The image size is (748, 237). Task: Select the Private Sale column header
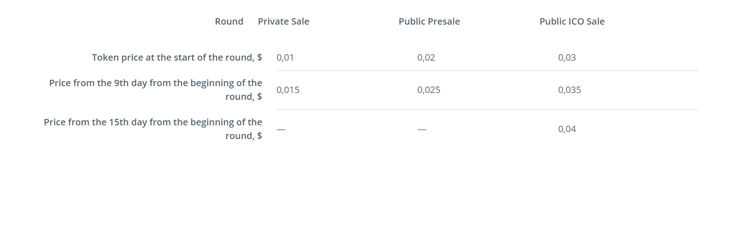[x=284, y=21]
